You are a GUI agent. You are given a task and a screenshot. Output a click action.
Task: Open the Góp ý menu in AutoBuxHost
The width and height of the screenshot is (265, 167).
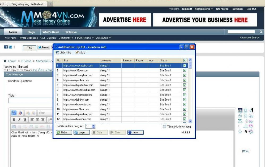[80, 53]
